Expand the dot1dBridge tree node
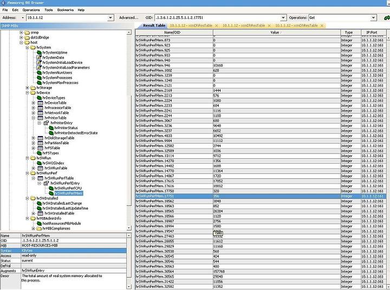 point(21,37)
